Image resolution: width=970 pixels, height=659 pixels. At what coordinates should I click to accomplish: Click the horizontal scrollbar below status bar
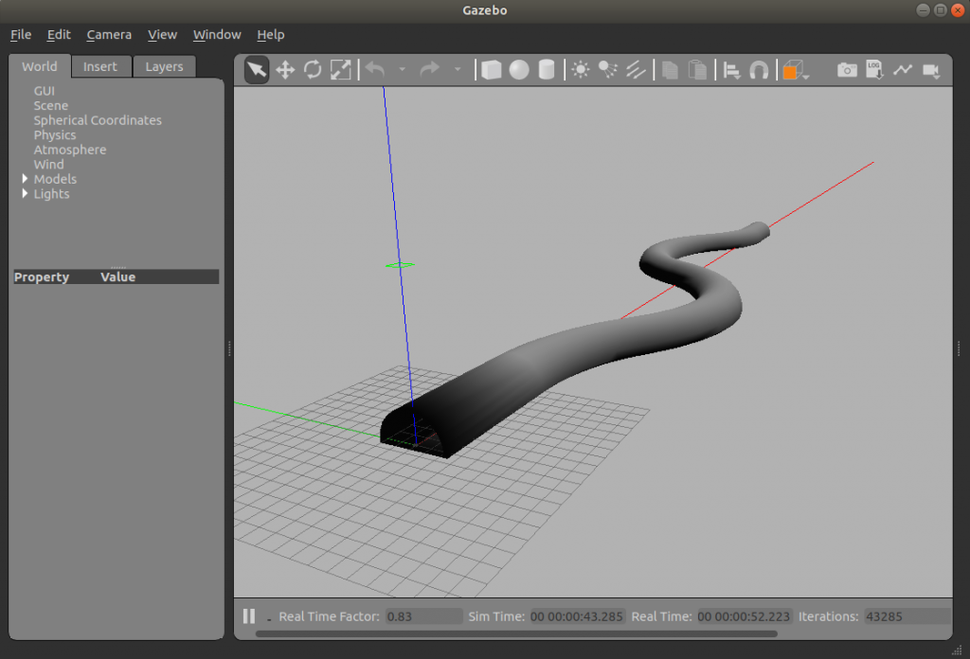click(516, 633)
